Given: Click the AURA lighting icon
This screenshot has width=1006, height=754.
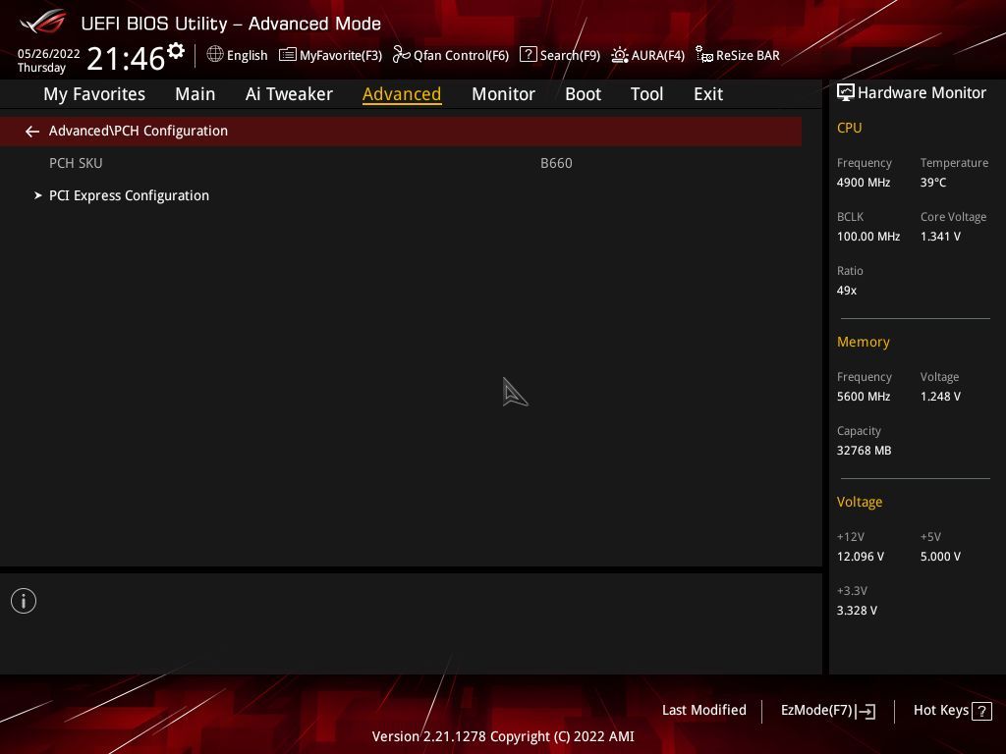Looking at the screenshot, I should (620, 55).
